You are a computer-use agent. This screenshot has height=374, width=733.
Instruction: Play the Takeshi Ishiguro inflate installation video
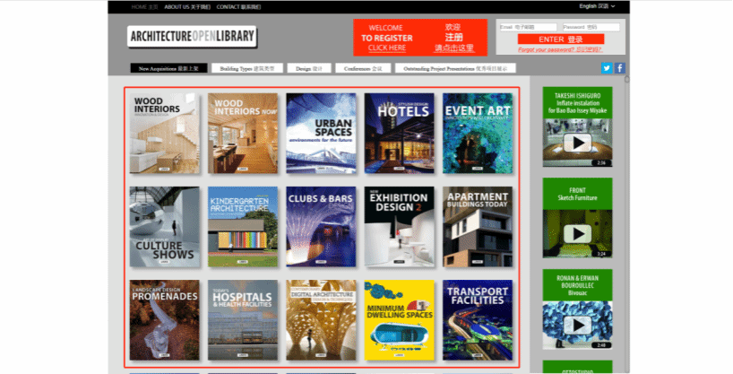579,143
